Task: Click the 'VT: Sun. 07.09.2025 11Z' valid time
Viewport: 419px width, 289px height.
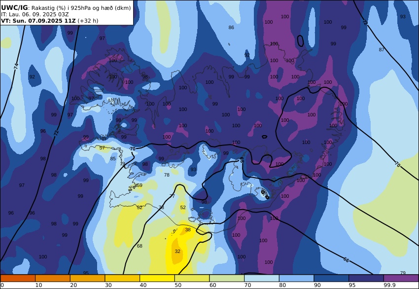Action: tap(38, 21)
